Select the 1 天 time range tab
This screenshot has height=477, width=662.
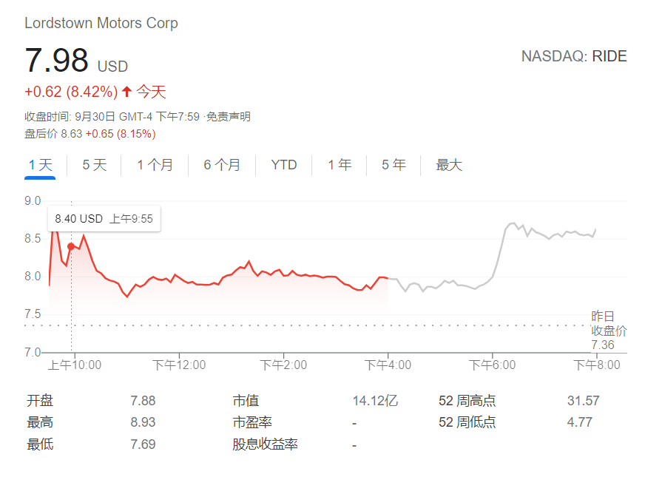(x=41, y=165)
